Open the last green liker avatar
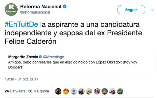The height and width of the screenshot is (98, 157). (x=120, y=91)
